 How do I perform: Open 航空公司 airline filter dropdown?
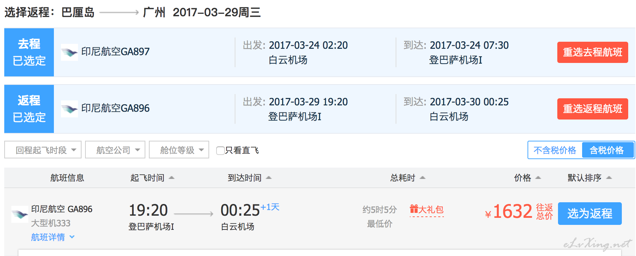point(115,150)
